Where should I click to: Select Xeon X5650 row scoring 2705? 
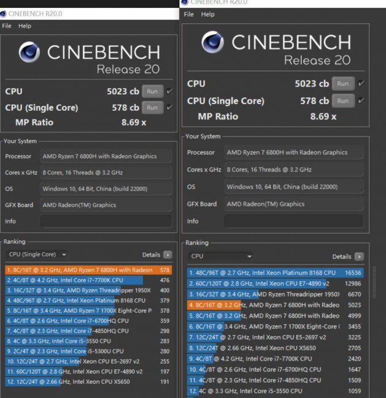pos(276,348)
